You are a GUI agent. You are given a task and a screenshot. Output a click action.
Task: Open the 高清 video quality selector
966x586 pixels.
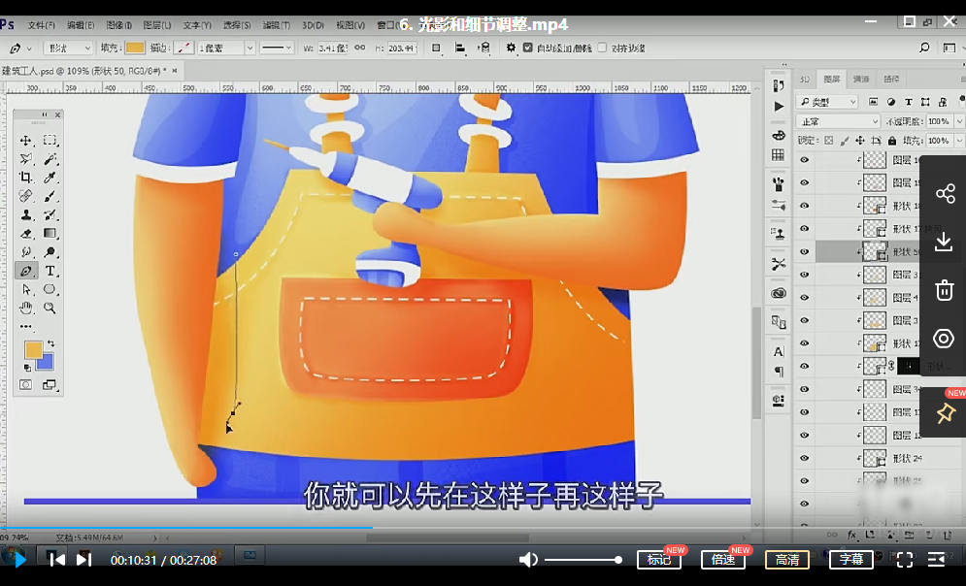786,560
